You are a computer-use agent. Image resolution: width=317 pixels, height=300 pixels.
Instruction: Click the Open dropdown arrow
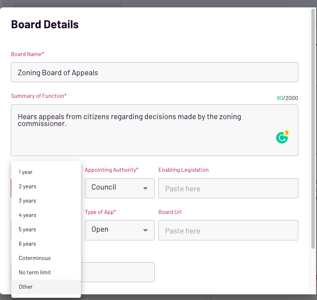(145, 230)
